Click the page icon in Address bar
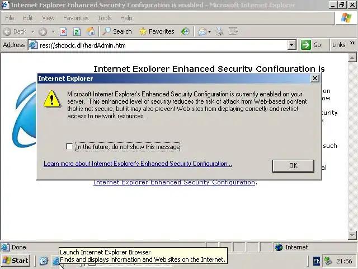This screenshot has height=269, width=358. coord(34,45)
